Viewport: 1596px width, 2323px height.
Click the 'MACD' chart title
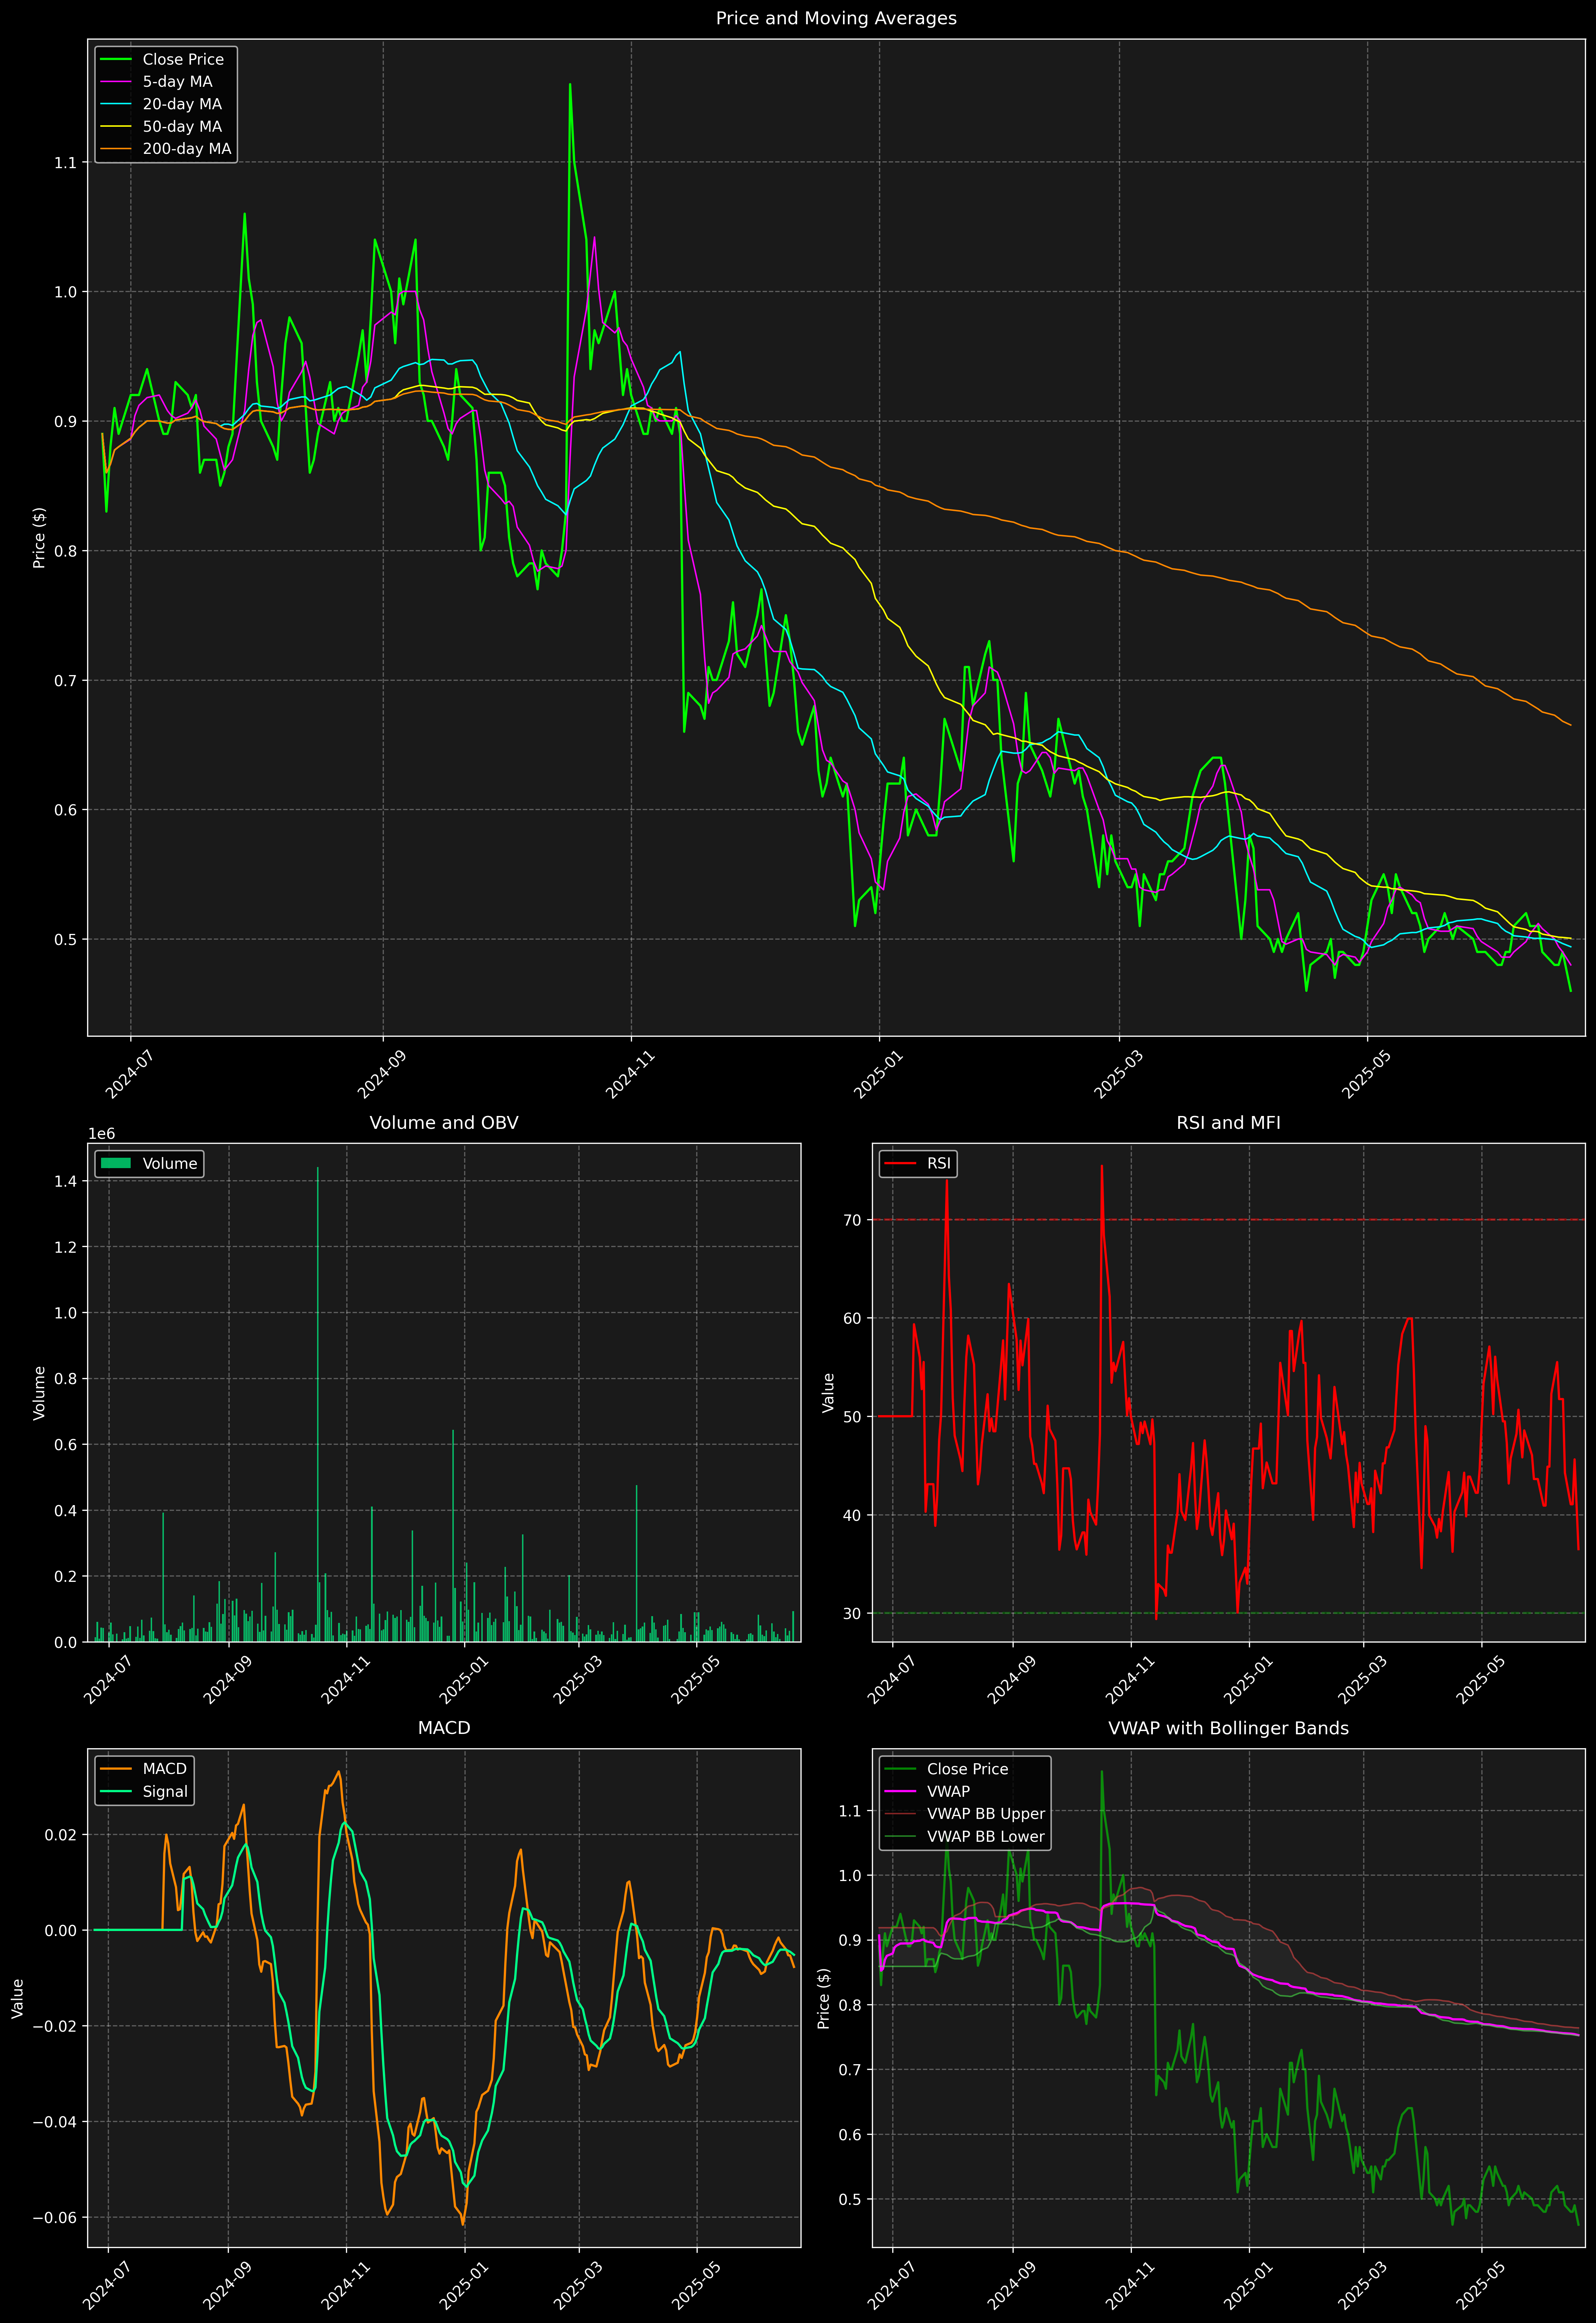[x=444, y=1728]
